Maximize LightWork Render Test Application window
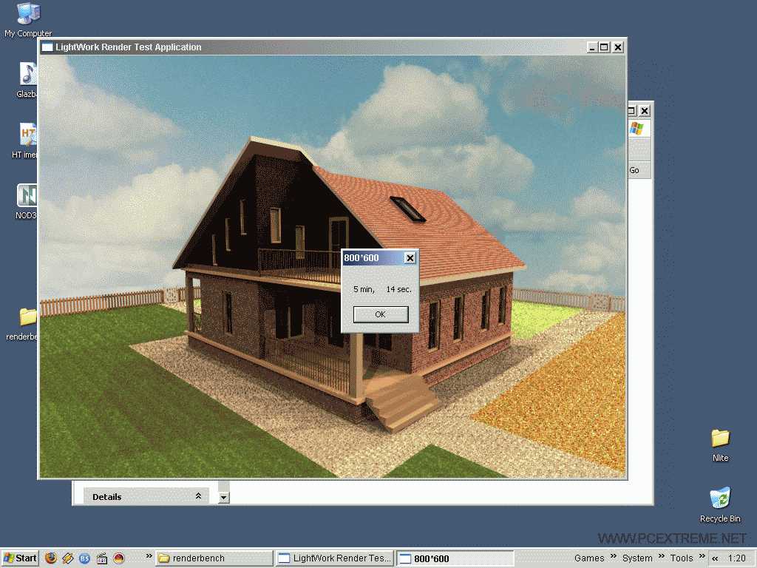The height and width of the screenshot is (568, 757). tap(604, 47)
